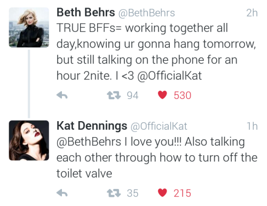View the 215 likes count

pyautogui.click(x=183, y=193)
